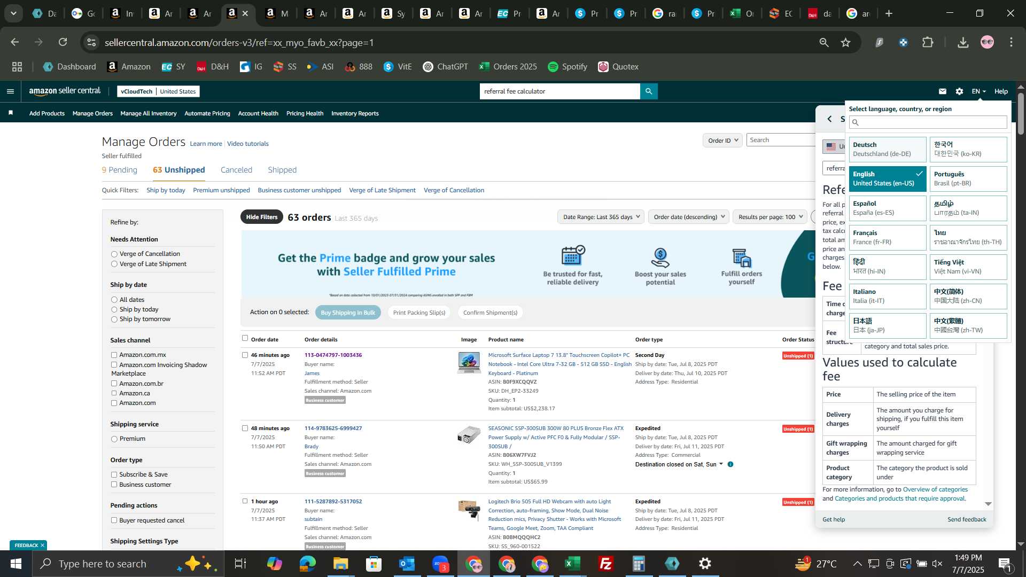Open File Explorer from the taskbar
The height and width of the screenshot is (577, 1026).
pos(340,564)
